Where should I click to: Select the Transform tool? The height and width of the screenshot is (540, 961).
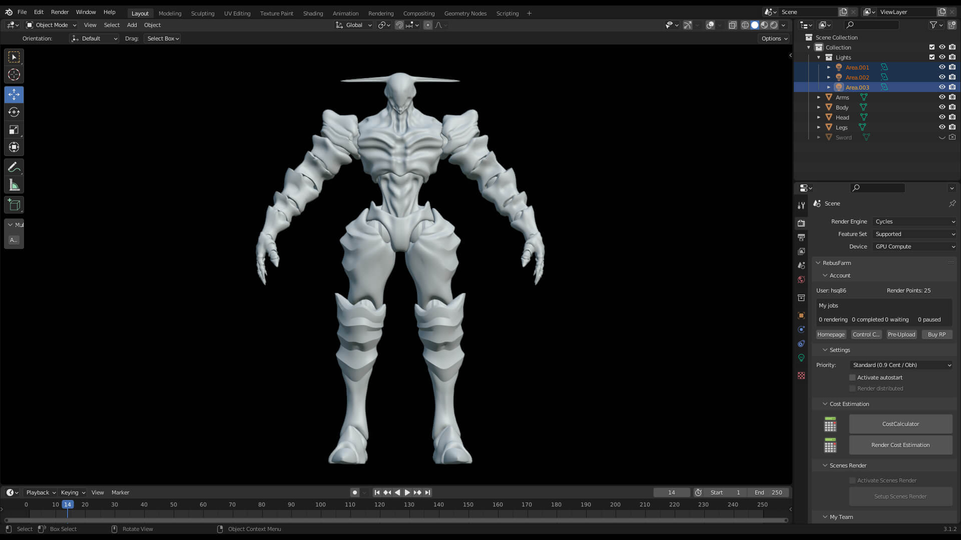[x=14, y=147]
